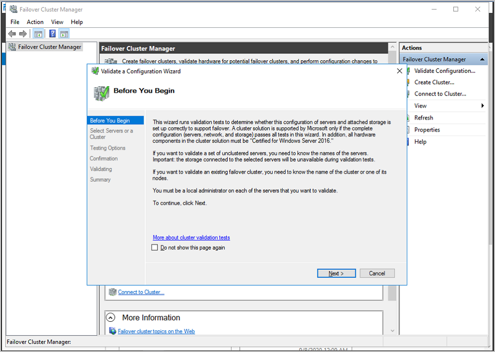Open the Help menu in the menu bar

(77, 22)
